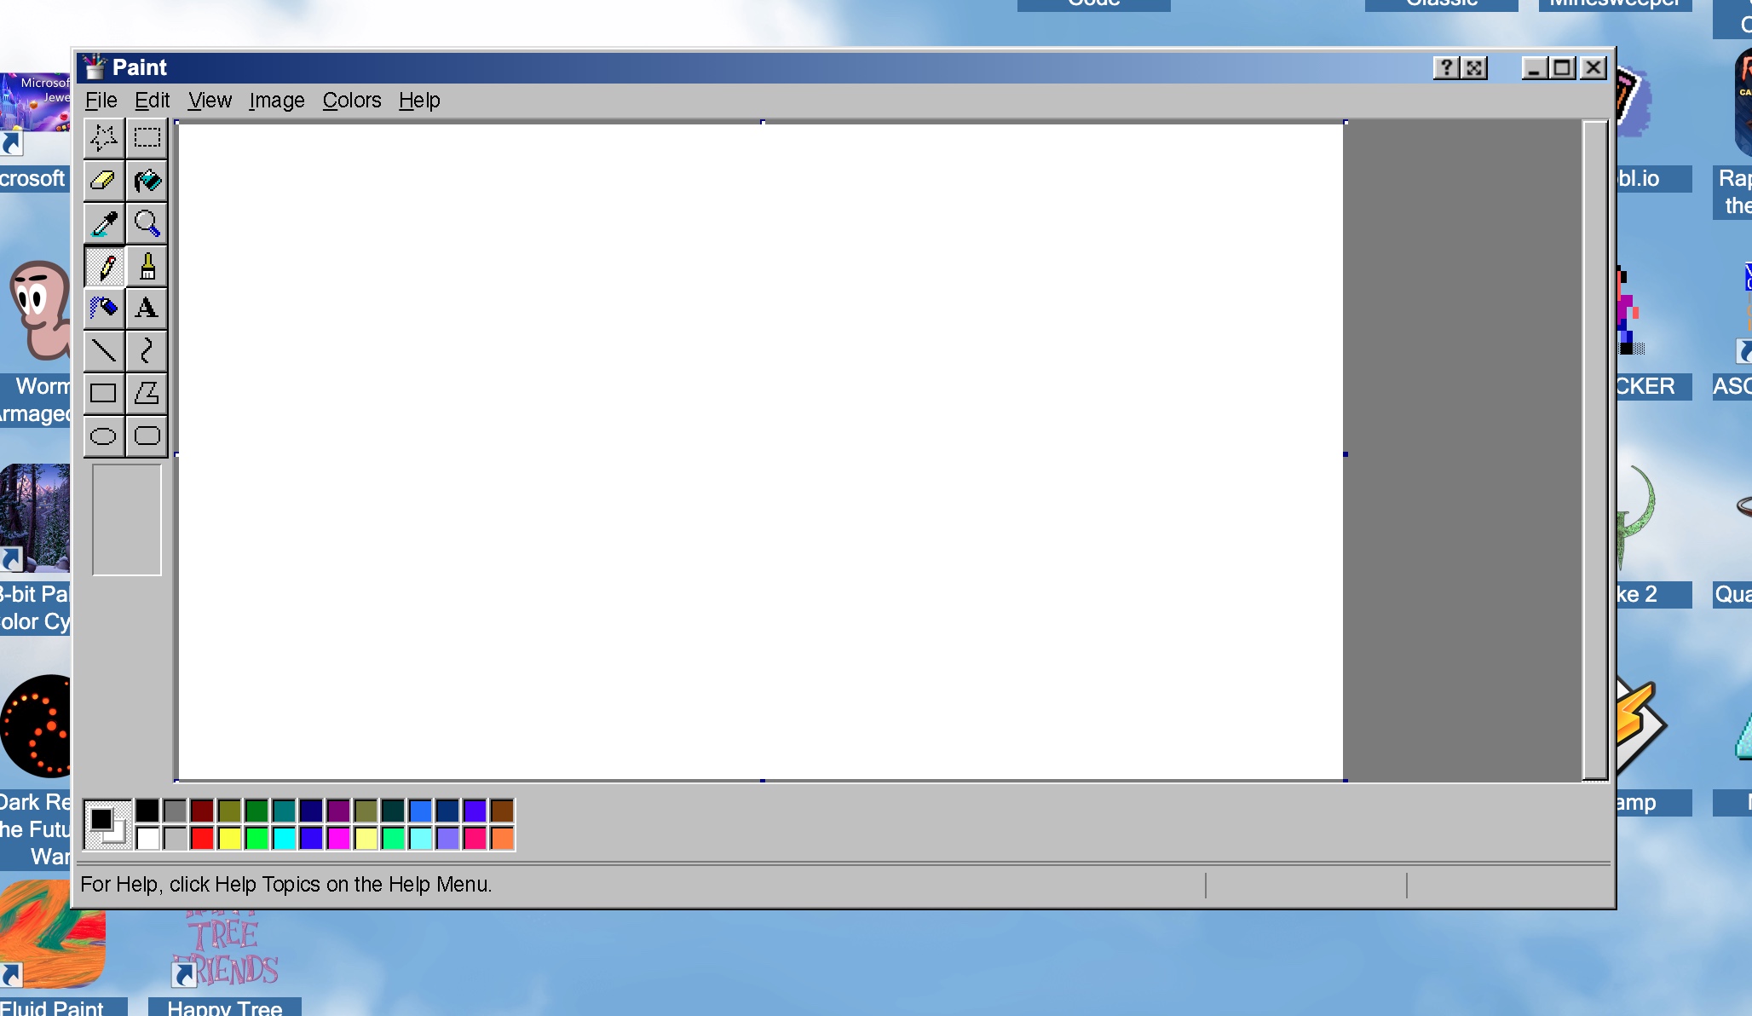Activate the Text tool
The width and height of the screenshot is (1752, 1016).
(147, 308)
